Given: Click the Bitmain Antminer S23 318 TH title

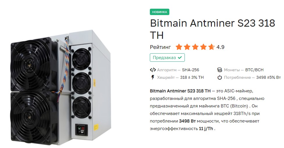Looking at the screenshot, I should point(212,29).
